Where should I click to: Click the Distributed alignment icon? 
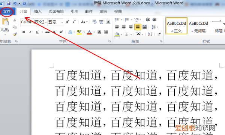pyautogui.click(x=144, y=27)
